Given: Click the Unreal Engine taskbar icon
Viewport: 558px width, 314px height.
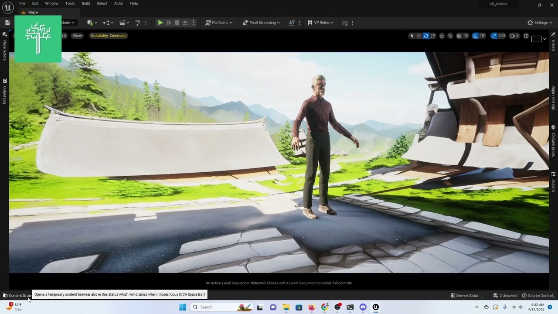Looking at the screenshot, I should coord(375,307).
